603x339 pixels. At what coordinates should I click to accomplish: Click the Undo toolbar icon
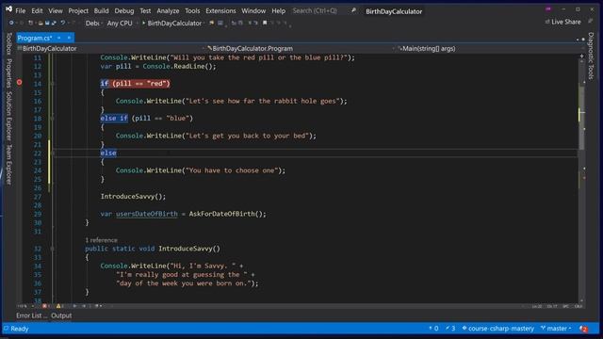(63, 23)
